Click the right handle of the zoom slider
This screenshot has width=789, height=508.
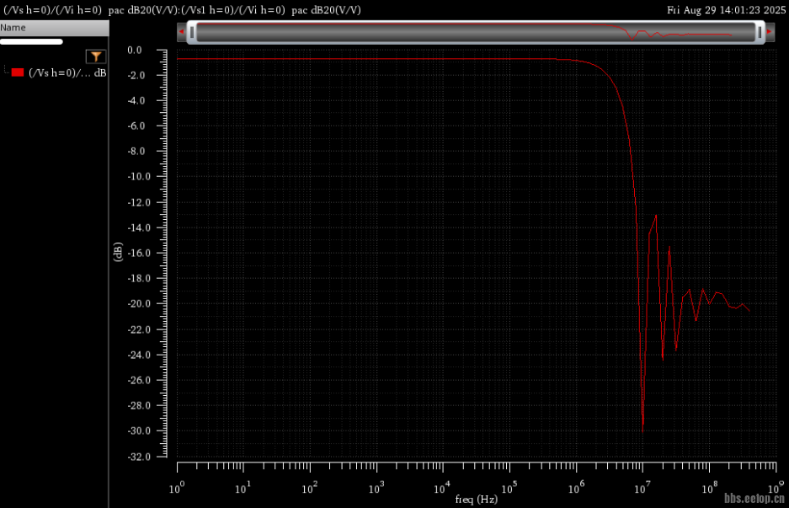tap(760, 32)
